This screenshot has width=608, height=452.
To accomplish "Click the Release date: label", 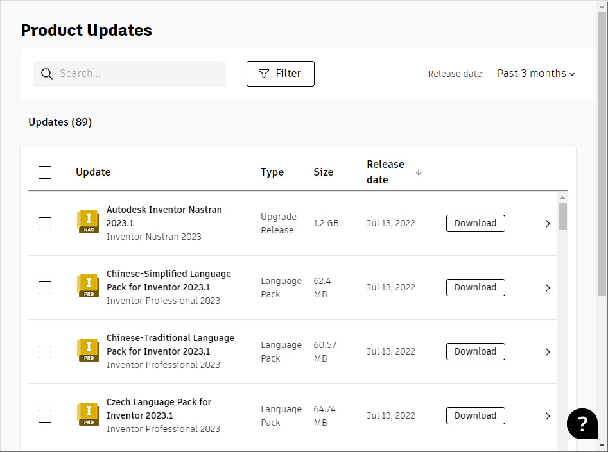I will (456, 74).
